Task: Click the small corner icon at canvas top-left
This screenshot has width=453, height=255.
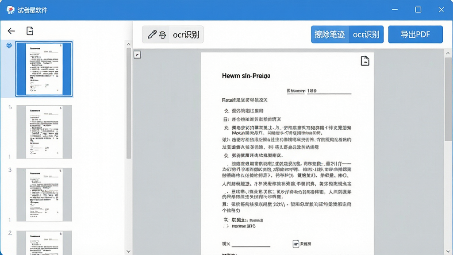Action: click(138, 54)
